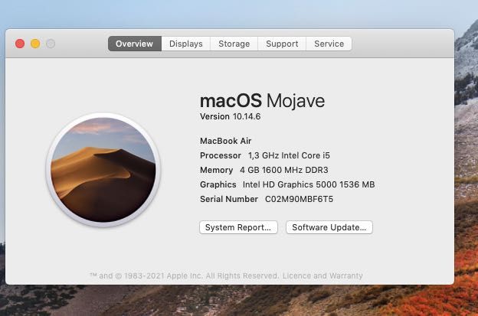This screenshot has width=478, height=316.
Task: Click the macOS Mojave heading
Action: [262, 101]
